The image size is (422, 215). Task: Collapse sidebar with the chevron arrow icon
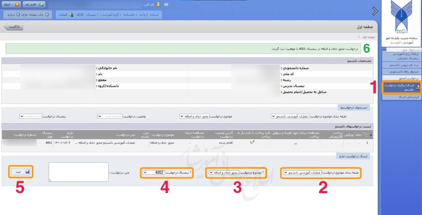(x=375, y=11)
